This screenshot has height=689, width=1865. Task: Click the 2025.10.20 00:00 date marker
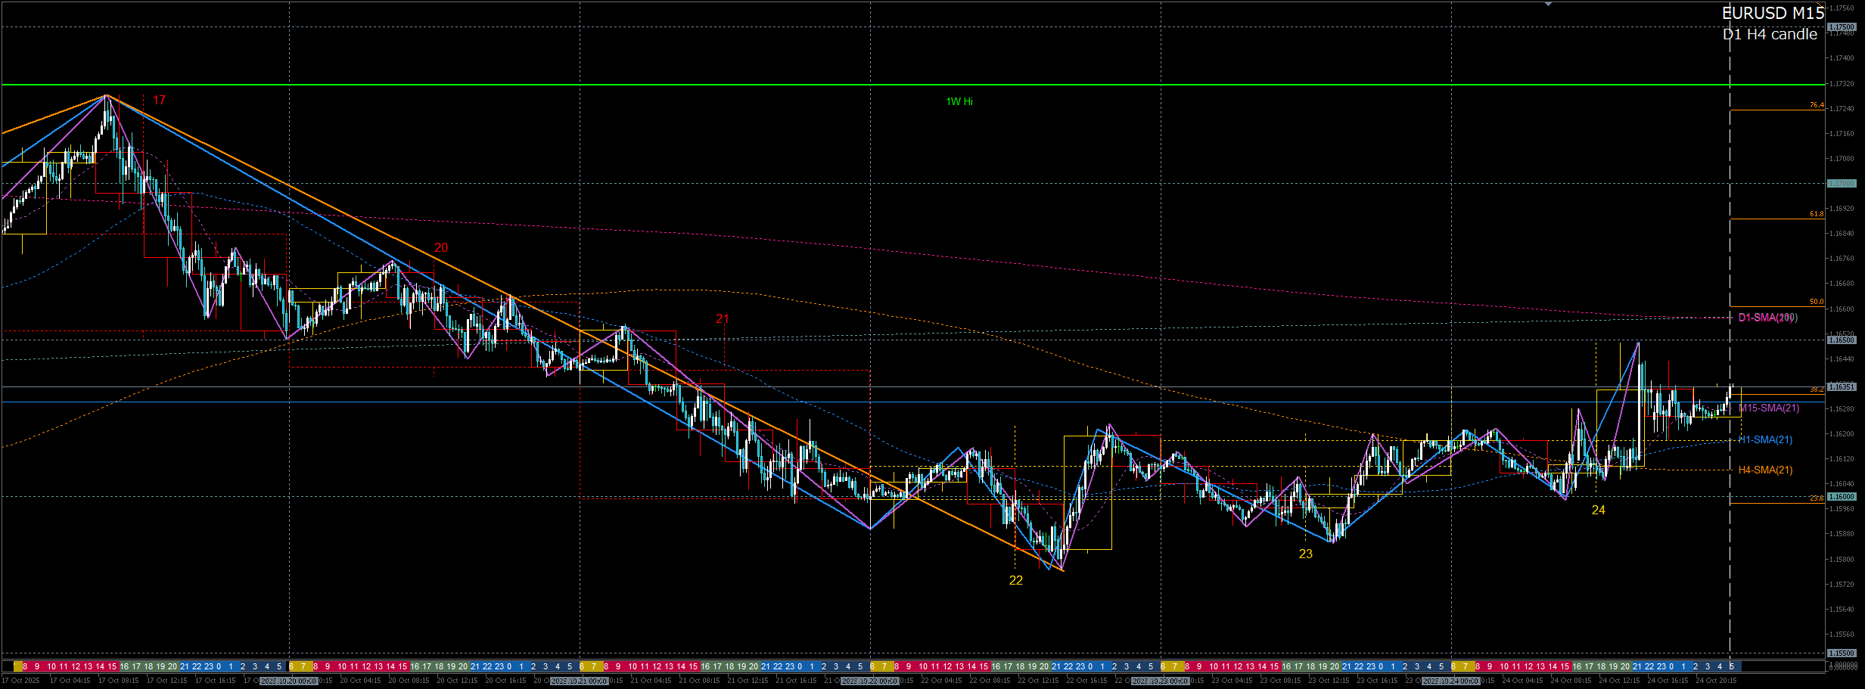(x=288, y=681)
